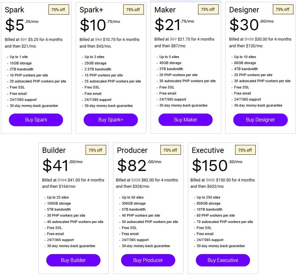The width and height of the screenshot is (296, 275).
Task: Click the 75% off badge on Maker
Action: click(208, 9)
